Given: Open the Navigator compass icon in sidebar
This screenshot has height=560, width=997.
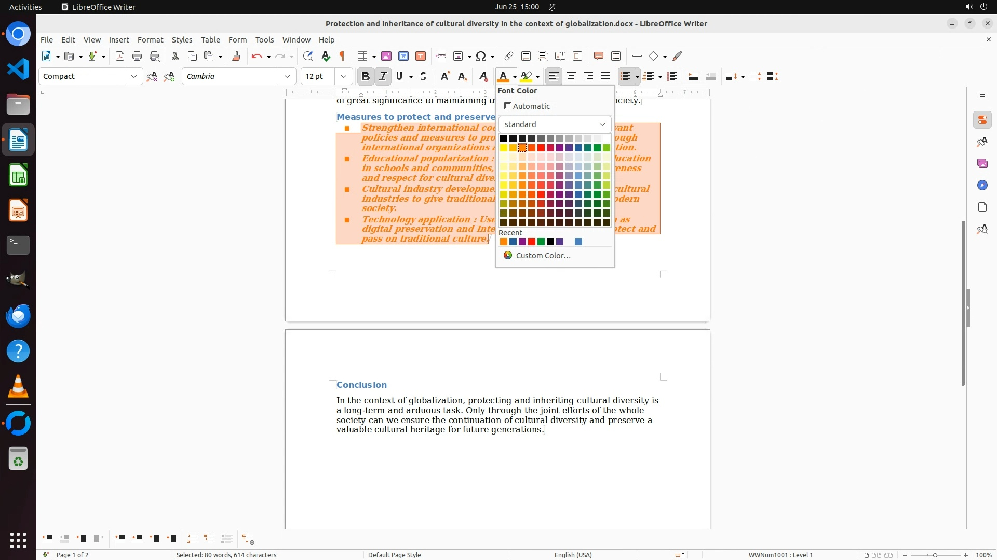Looking at the screenshot, I should [x=982, y=185].
